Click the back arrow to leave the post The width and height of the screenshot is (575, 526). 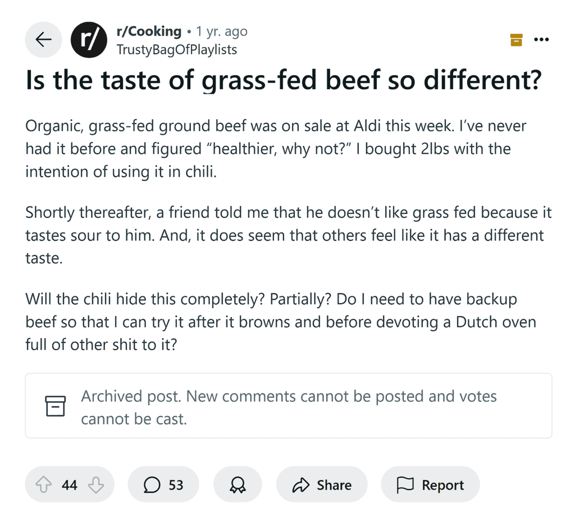pyautogui.click(x=43, y=39)
